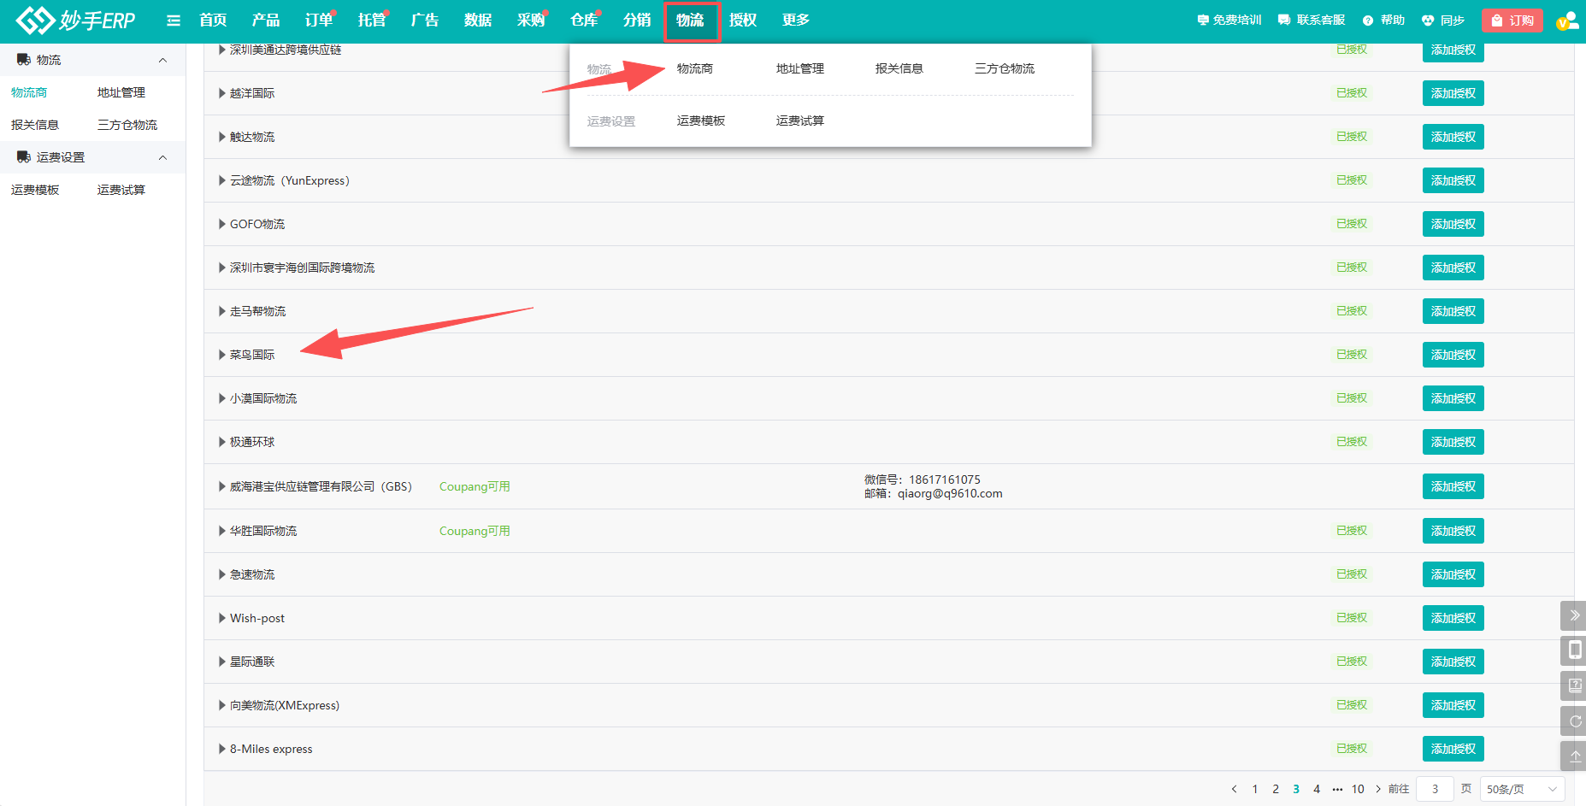Open the 授权 top navigation tab
The height and width of the screenshot is (806, 1586).
coord(743,20)
